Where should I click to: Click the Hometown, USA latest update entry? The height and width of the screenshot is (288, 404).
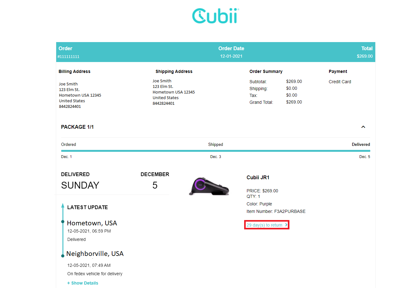[92, 223]
